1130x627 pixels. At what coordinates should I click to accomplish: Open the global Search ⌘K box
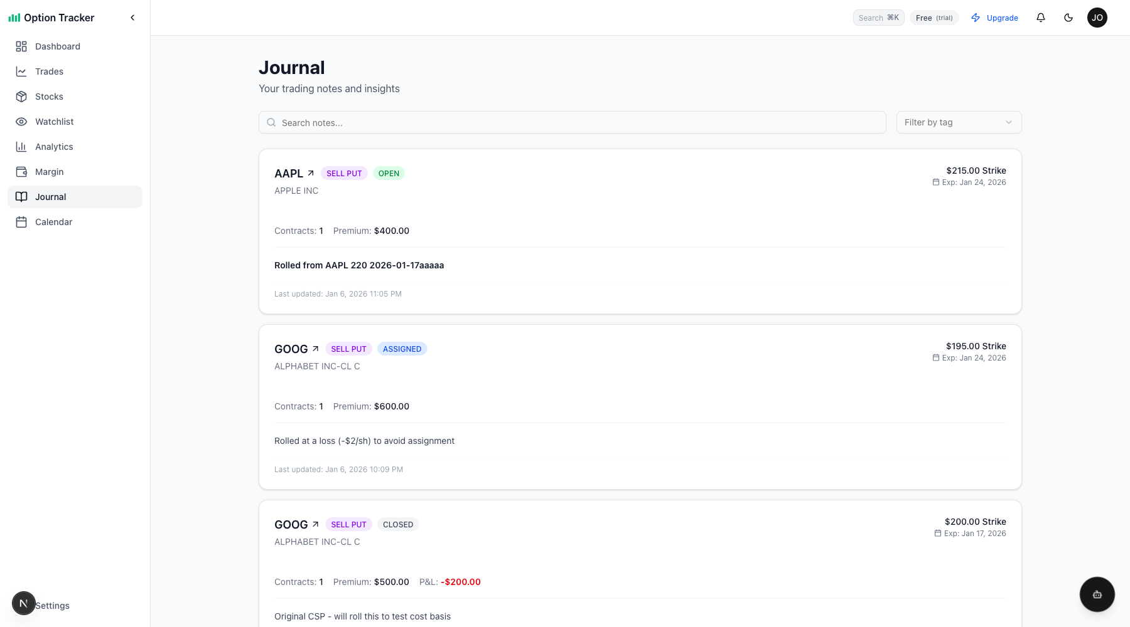coord(878,18)
